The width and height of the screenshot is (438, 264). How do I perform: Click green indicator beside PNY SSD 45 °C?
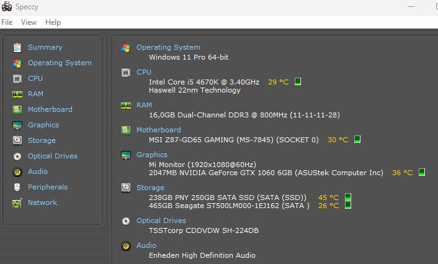pos(348,197)
